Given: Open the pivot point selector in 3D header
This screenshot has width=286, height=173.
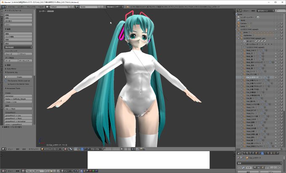Looking at the screenshot, I should click(x=71, y=149).
